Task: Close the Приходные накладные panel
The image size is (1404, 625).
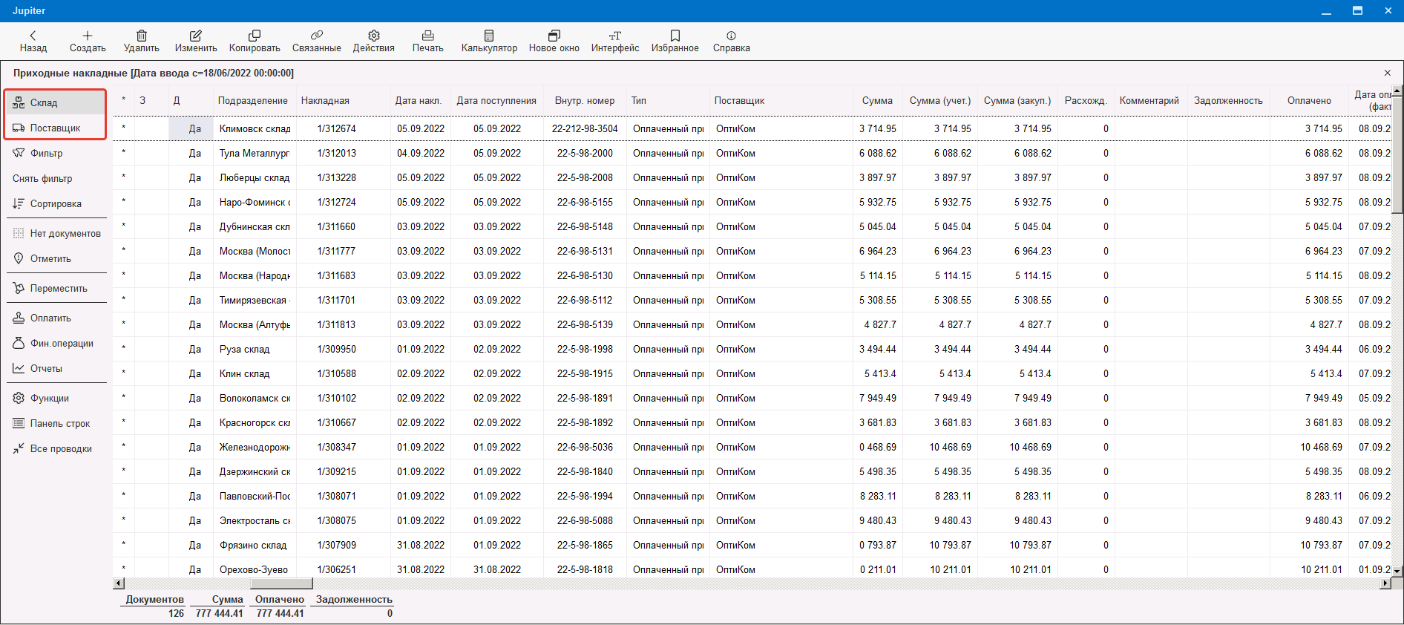Action: pyautogui.click(x=1387, y=73)
